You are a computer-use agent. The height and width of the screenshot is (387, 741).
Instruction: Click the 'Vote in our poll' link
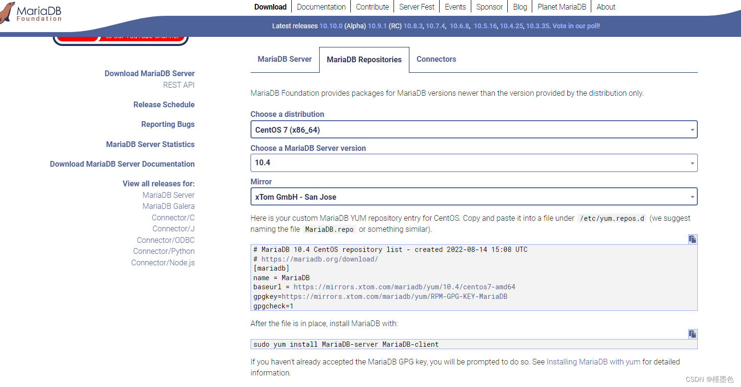[574, 26]
